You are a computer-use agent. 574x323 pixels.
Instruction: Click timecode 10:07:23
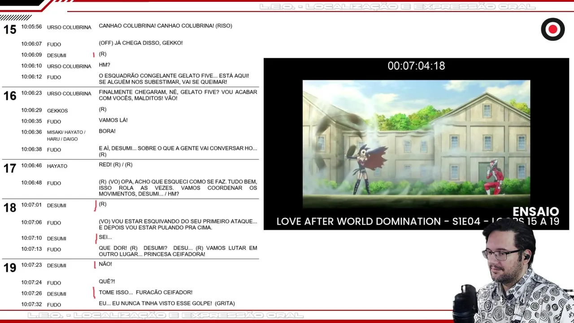31,265
